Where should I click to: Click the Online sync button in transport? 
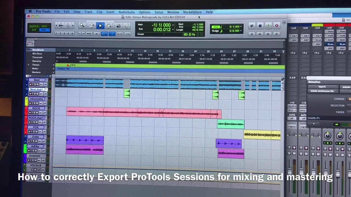[252, 26]
